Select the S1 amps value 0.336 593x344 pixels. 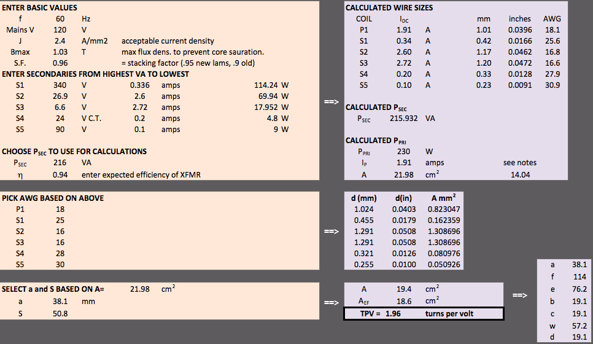(x=140, y=85)
